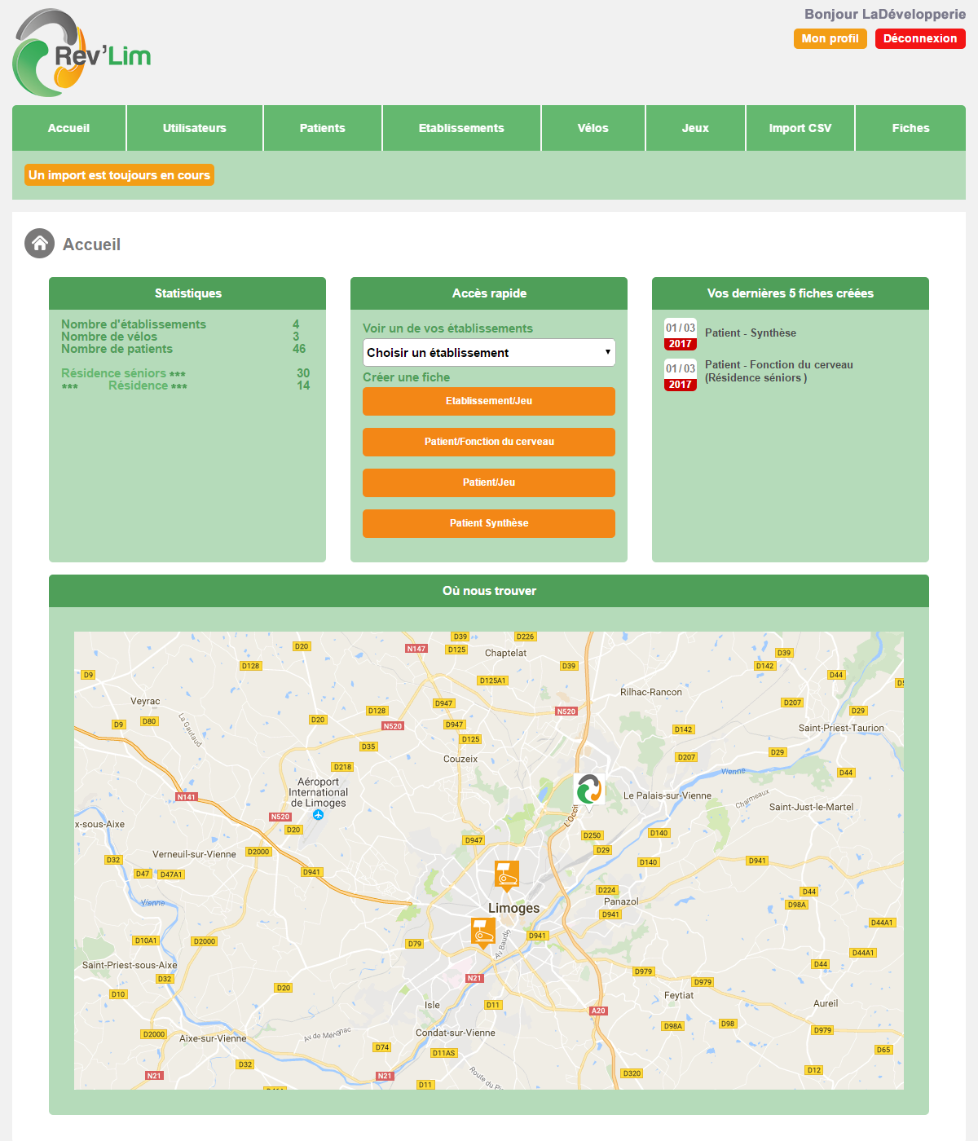
Task: Open the Utilisateurs menu tab
Action: click(194, 128)
